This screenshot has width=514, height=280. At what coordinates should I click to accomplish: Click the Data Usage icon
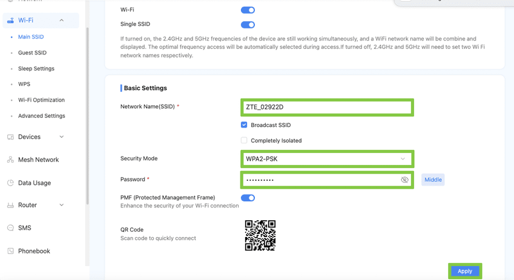pyautogui.click(x=10, y=183)
